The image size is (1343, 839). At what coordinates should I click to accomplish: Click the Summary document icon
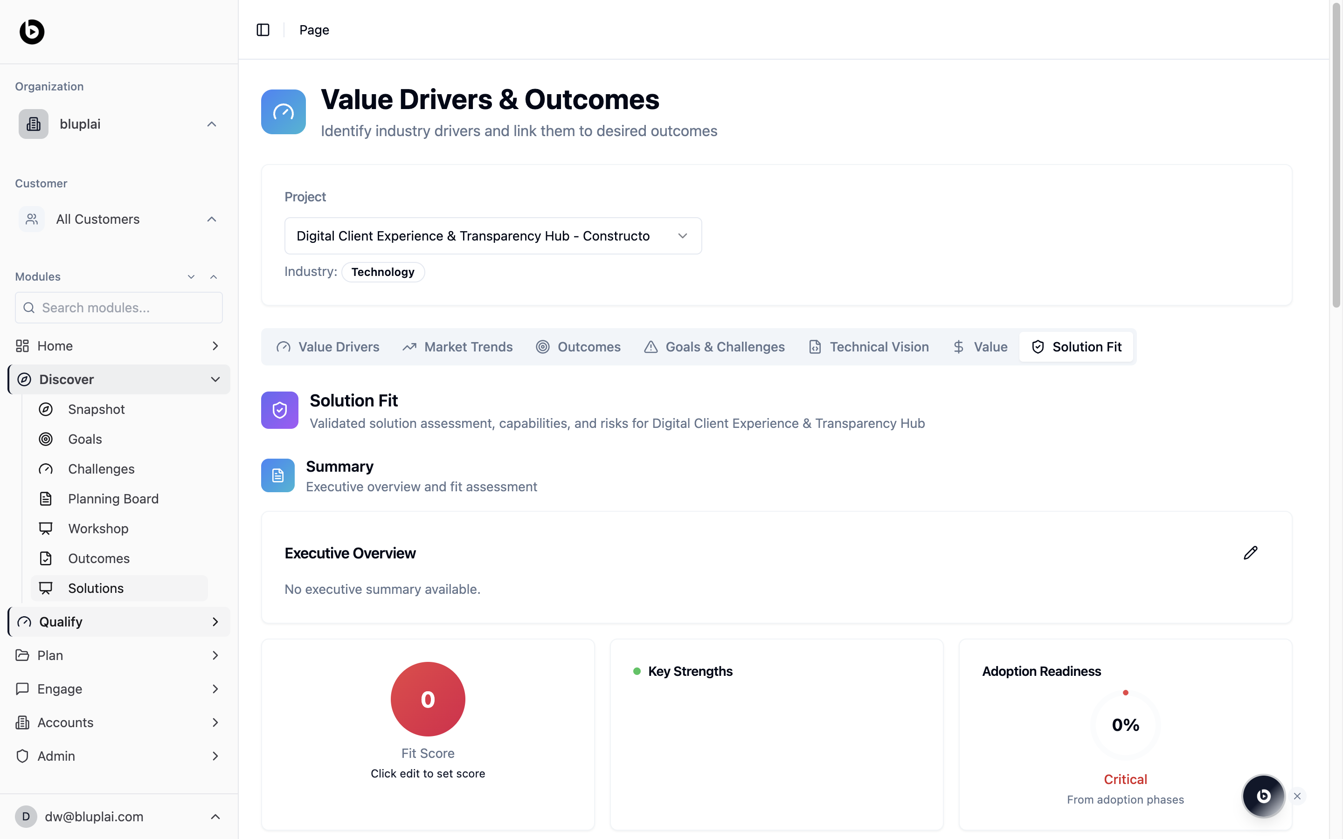click(277, 475)
